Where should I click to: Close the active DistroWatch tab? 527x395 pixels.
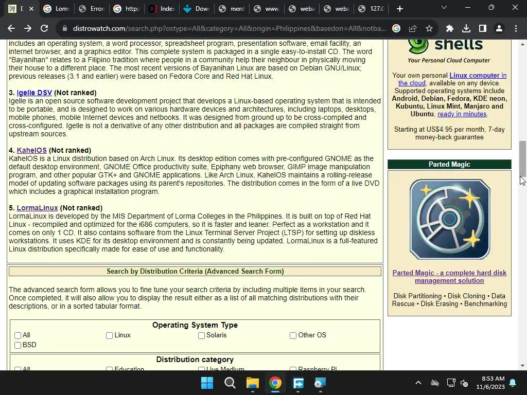point(31,9)
